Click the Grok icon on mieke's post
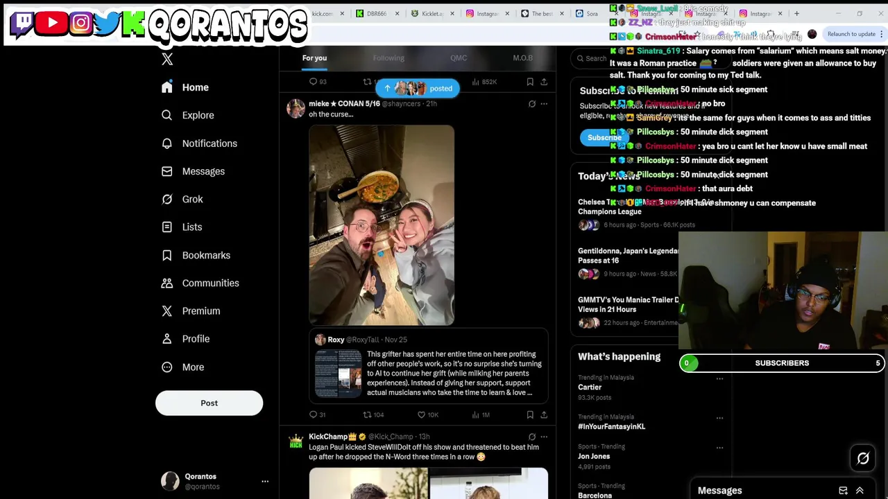Viewport: 888px width, 499px height. tap(532, 104)
